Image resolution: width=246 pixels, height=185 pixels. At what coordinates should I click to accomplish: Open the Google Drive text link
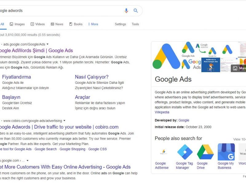click(202, 166)
